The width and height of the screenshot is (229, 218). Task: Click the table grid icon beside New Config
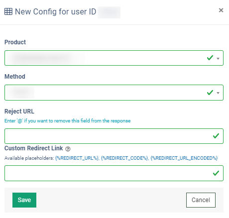pos(8,11)
